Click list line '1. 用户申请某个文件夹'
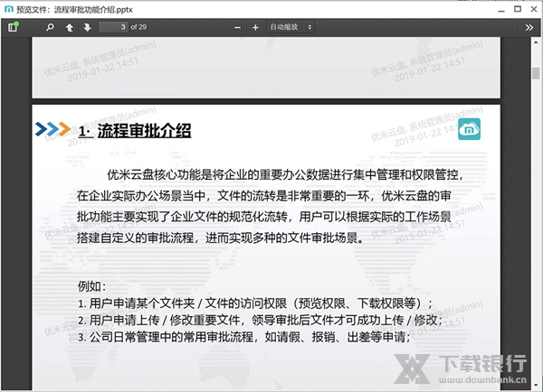The image size is (543, 392). (255, 303)
